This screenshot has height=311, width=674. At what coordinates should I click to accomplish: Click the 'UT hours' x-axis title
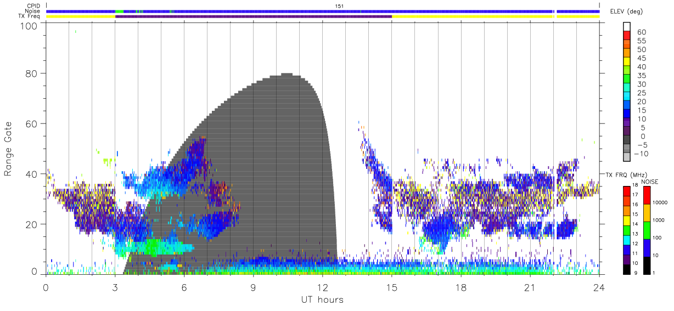point(322,299)
